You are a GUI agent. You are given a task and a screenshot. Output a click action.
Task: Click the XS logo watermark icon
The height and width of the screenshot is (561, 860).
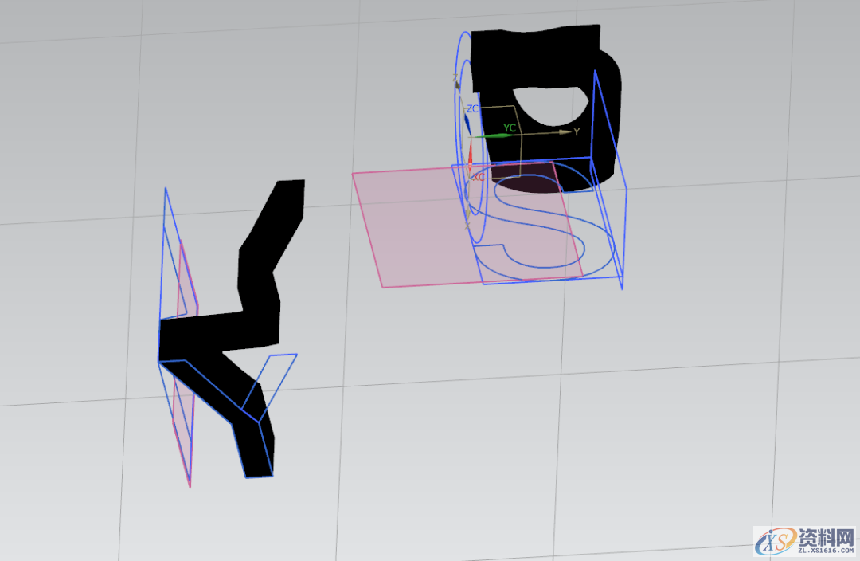coord(773,540)
